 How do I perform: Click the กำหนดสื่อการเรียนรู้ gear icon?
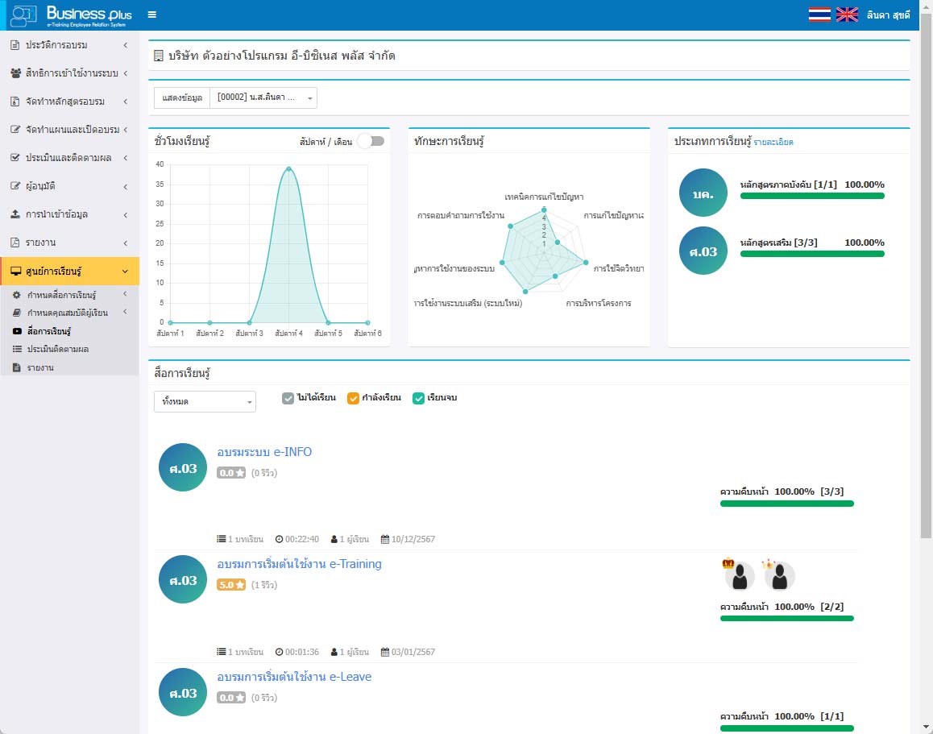pyautogui.click(x=17, y=295)
